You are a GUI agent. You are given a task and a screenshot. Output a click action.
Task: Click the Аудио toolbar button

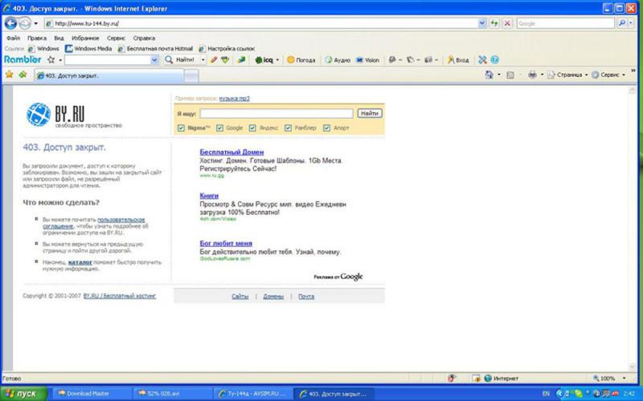pyautogui.click(x=338, y=59)
